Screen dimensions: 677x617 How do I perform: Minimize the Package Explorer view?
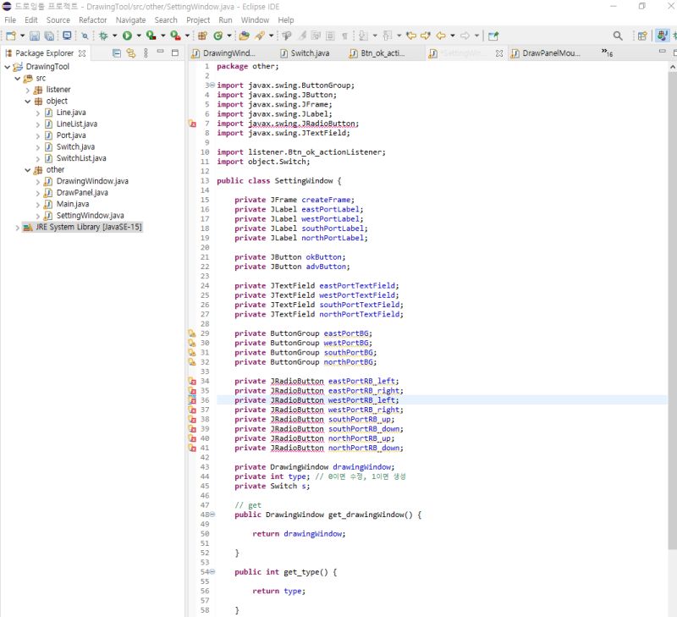[x=160, y=52]
